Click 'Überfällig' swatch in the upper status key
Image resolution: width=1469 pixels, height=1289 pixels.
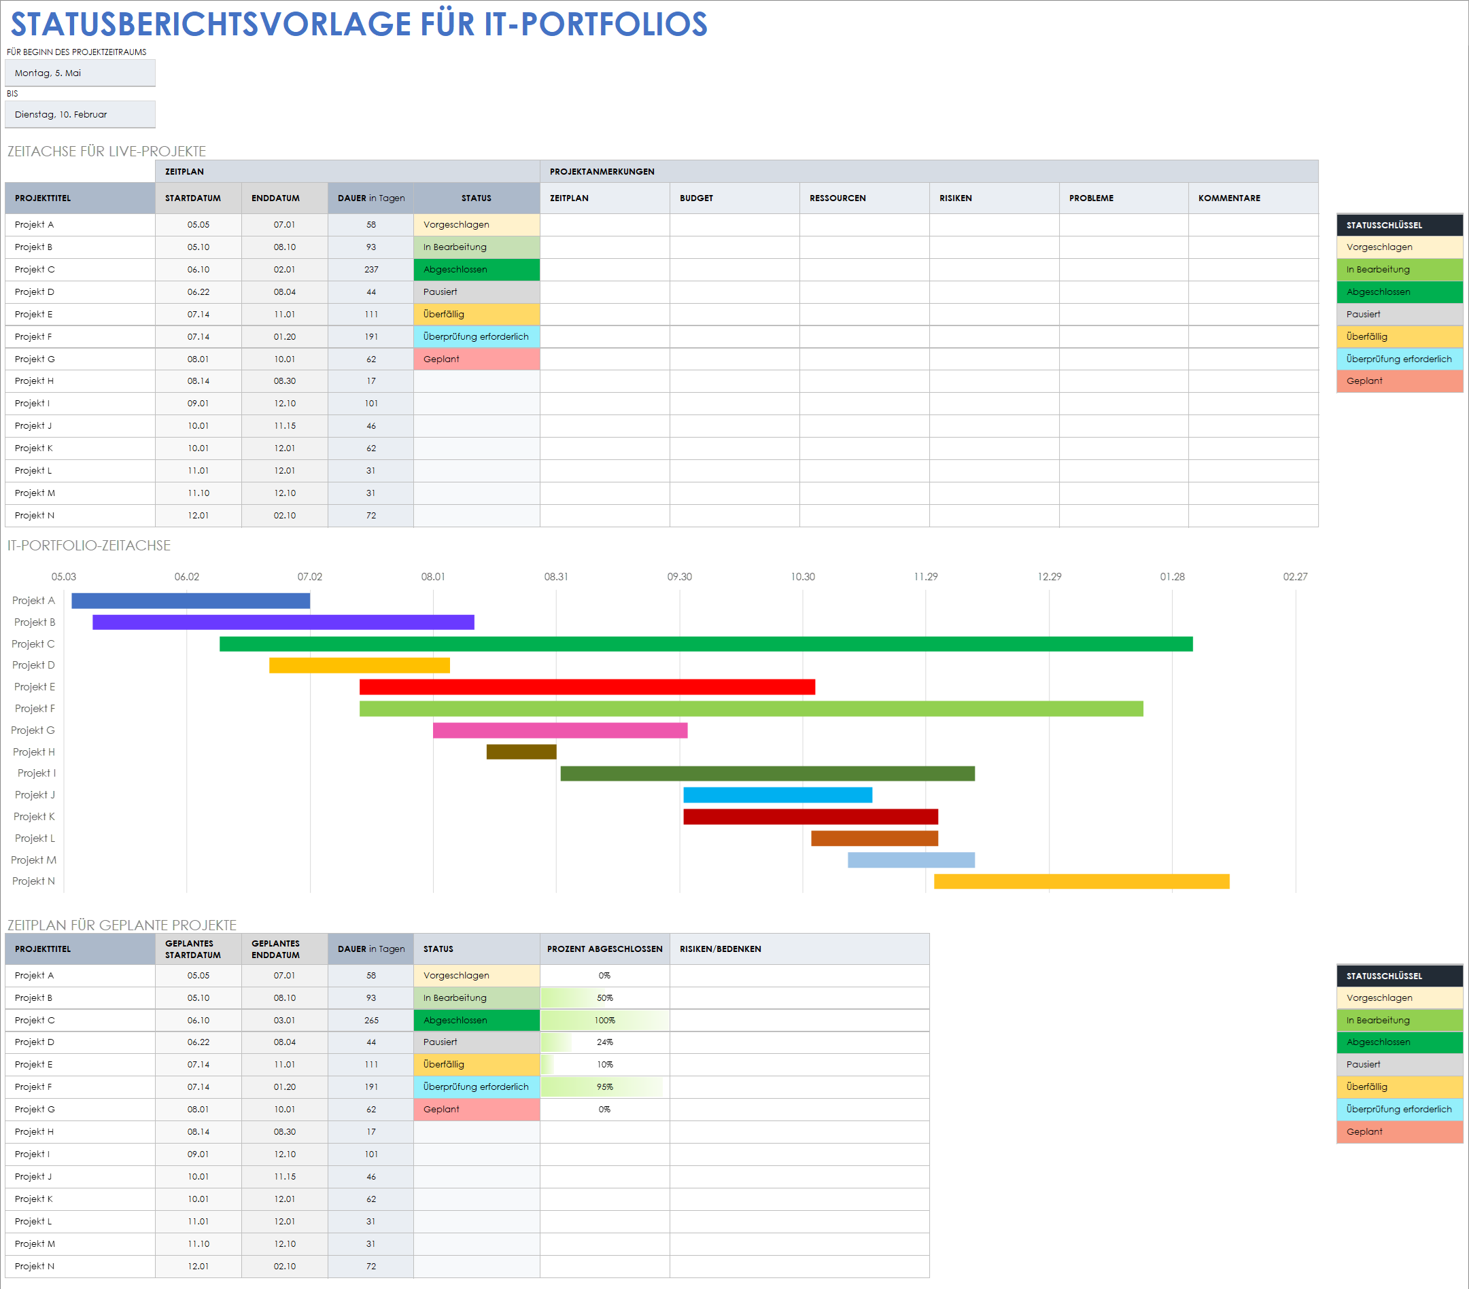point(1399,336)
